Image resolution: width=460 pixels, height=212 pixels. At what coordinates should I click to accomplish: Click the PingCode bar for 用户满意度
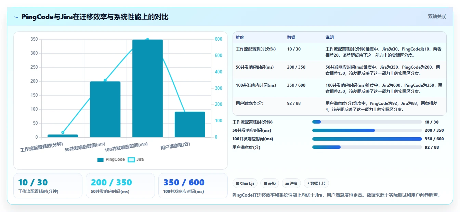click(190, 124)
